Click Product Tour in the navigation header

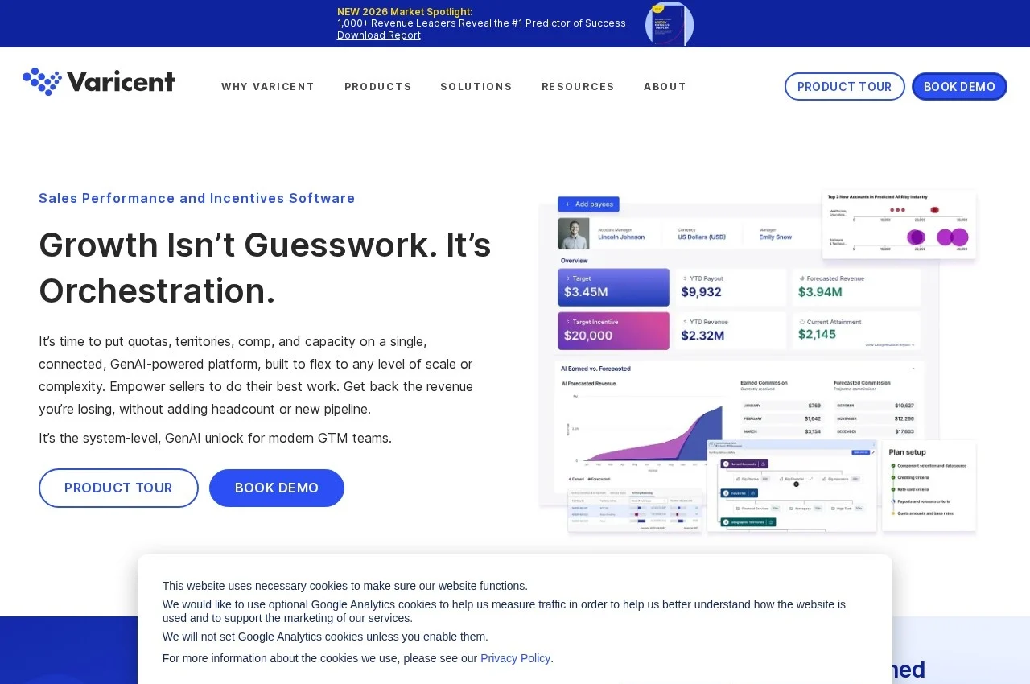845,87
